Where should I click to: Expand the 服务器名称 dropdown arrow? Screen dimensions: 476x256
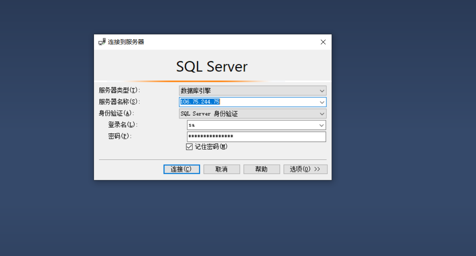322,102
